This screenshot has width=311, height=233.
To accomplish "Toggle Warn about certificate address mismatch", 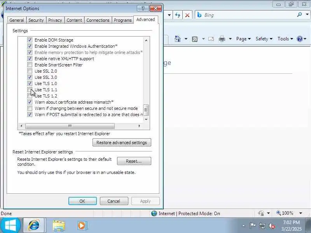I will pos(30,102).
